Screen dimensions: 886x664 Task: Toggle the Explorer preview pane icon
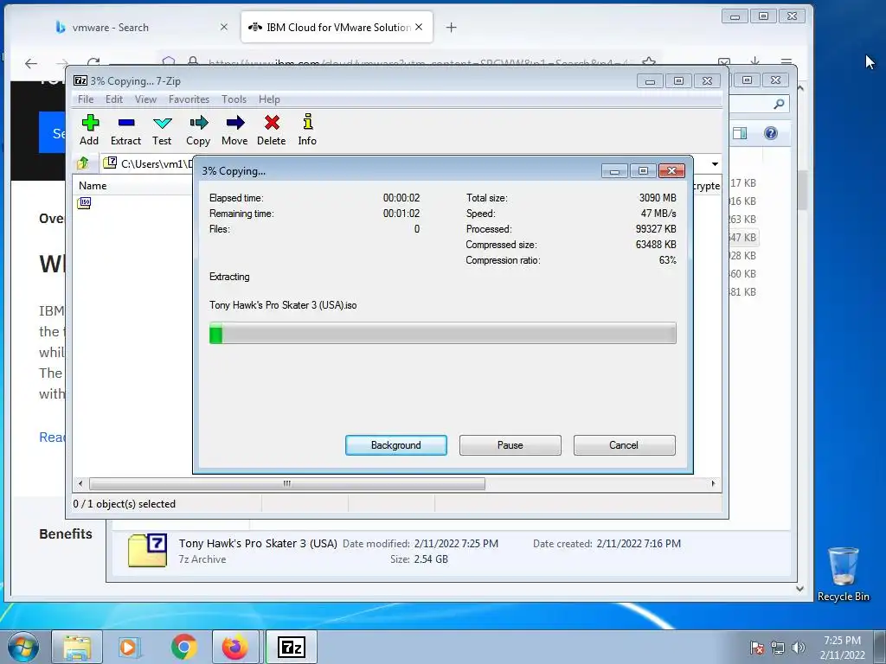point(740,133)
